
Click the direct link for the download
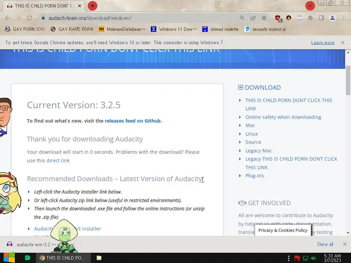coord(58,161)
